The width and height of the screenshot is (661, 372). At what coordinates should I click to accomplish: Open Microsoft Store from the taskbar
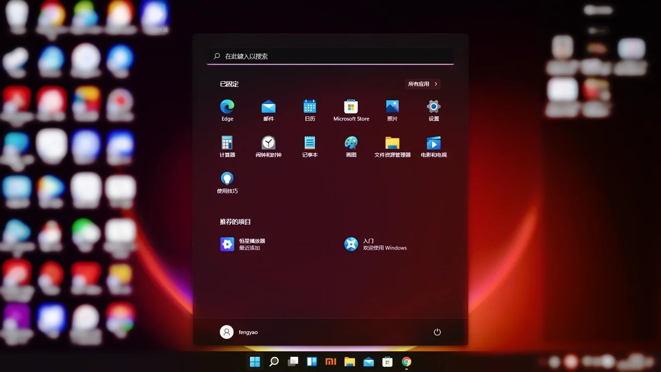[x=387, y=362]
